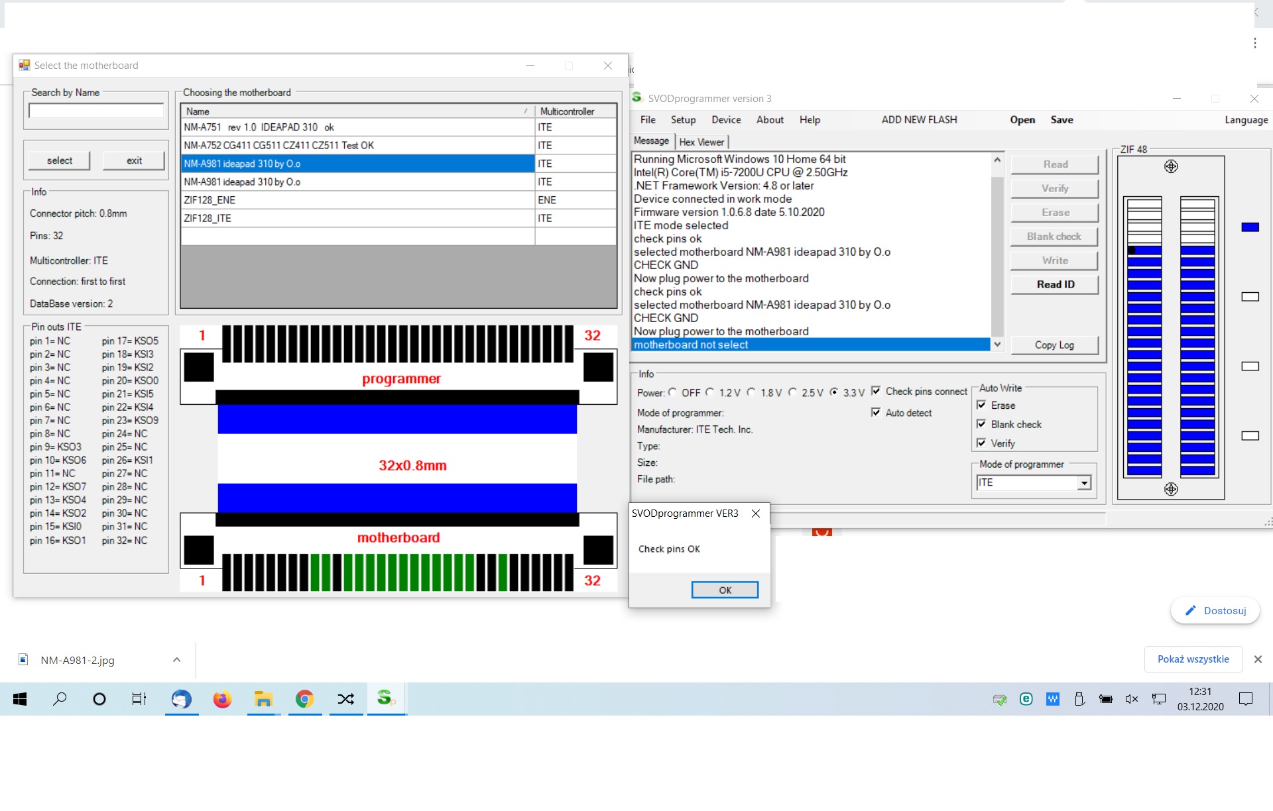Click blue indicator swatch beside ZIF socket
1273x811 pixels.
point(1250,227)
